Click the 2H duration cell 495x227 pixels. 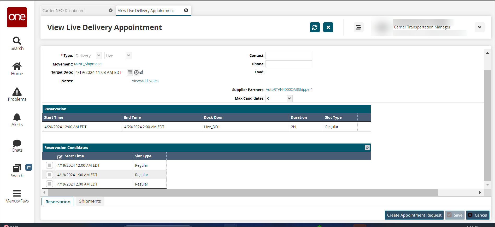(x=306, y=127)
